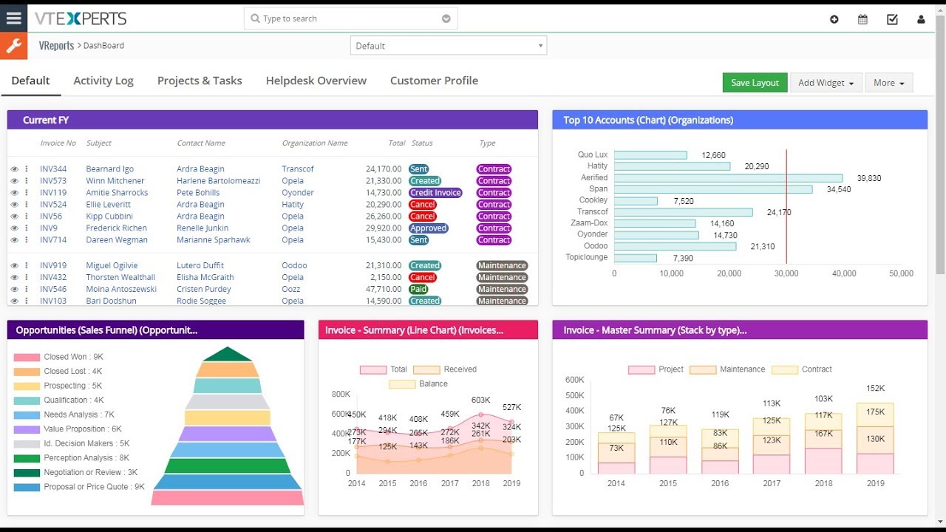Open the three-dot menu for INV524

click(x=27, y=205)
